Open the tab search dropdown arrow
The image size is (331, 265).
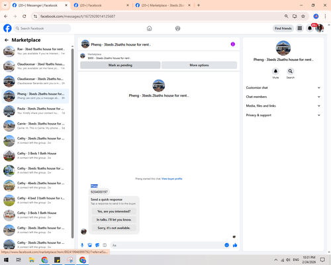(5, 5)
